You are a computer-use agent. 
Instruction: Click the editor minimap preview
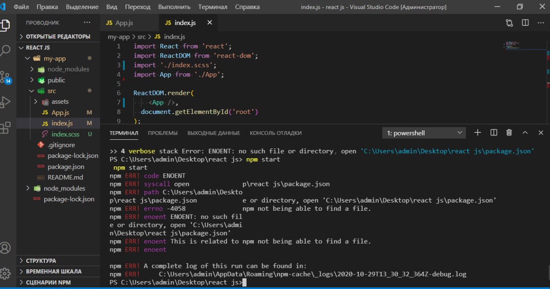512,46
